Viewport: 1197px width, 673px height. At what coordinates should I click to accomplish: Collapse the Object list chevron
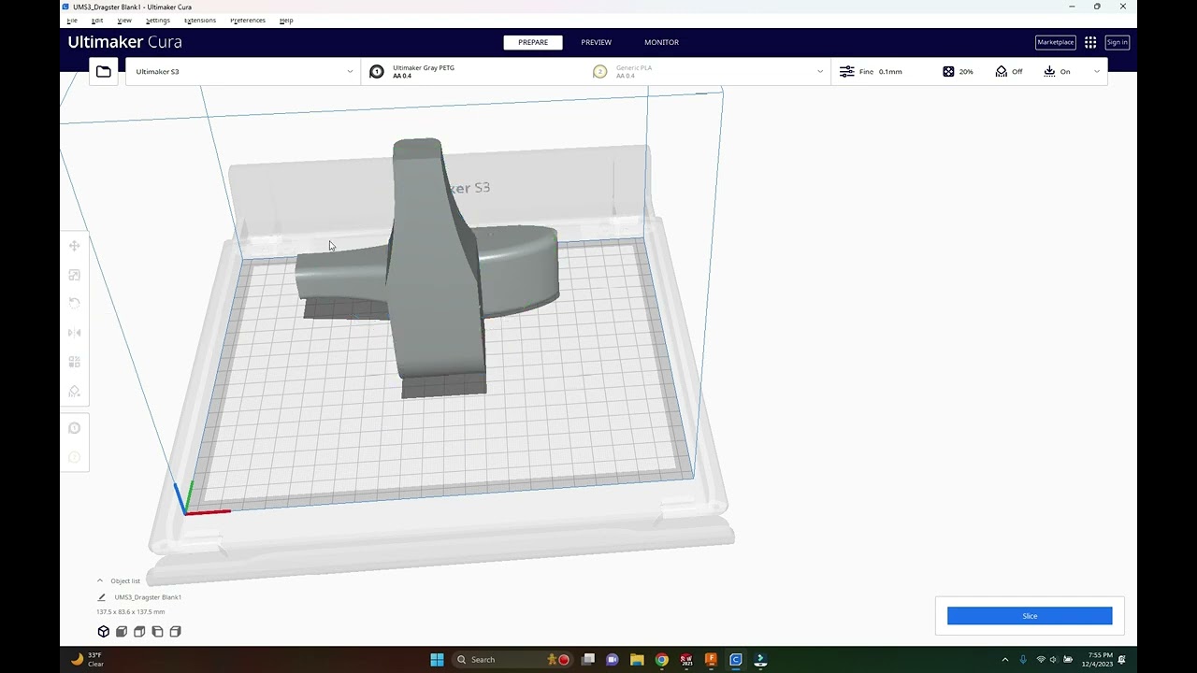100,580
